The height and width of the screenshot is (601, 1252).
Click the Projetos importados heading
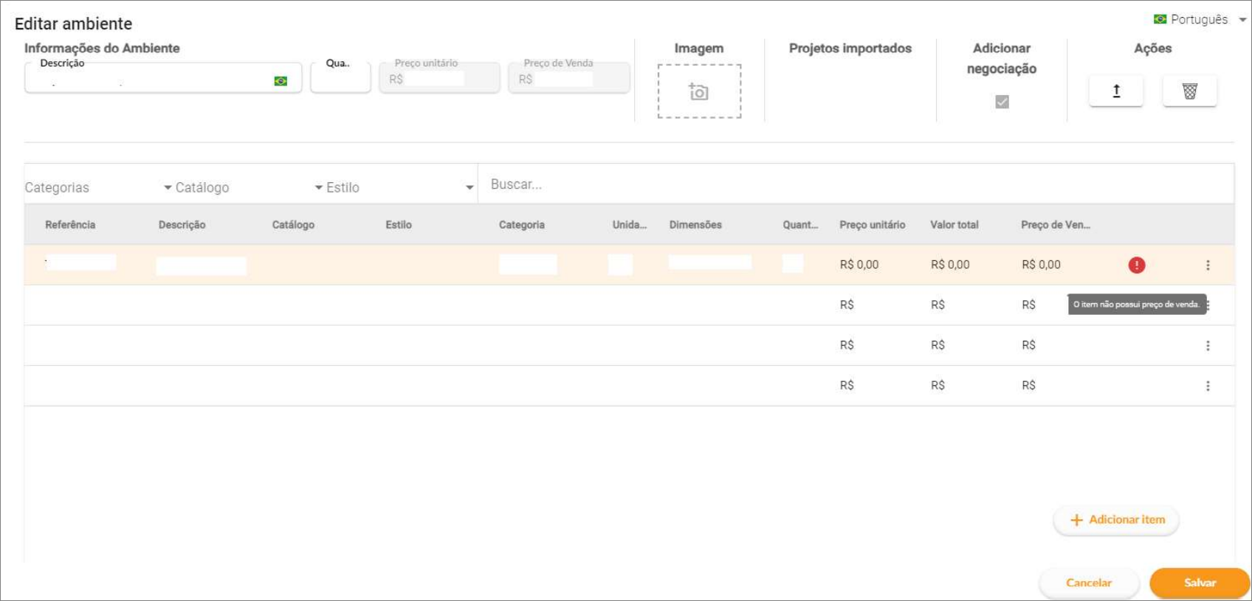[x=850, y=48]
